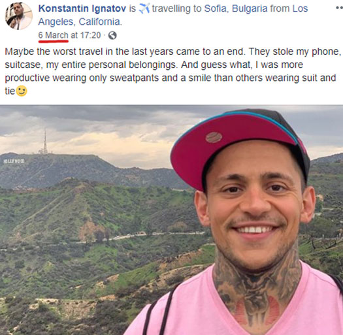Click the Konstantin Ignatov name link
This screenshot has height=335, width=343.
pos(82,8)
